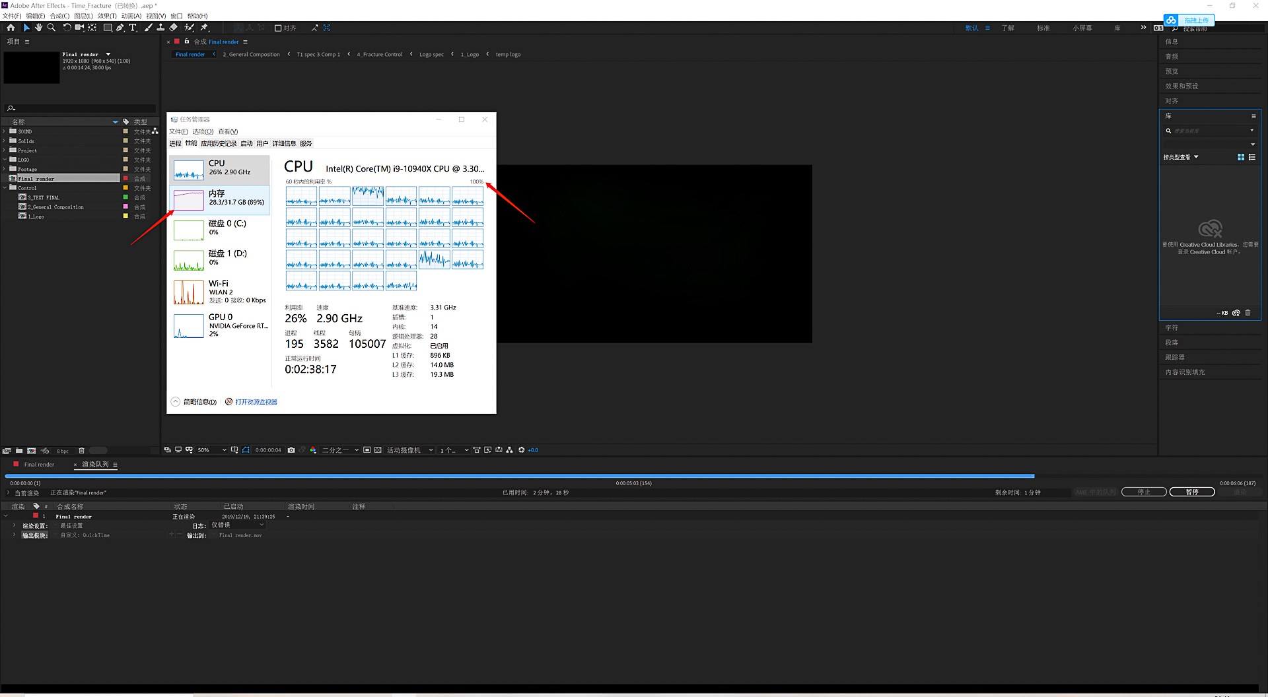This screenshot has height=697, width=1268.
Task: Open the 合成(C) menu
Action: [59, 16]
